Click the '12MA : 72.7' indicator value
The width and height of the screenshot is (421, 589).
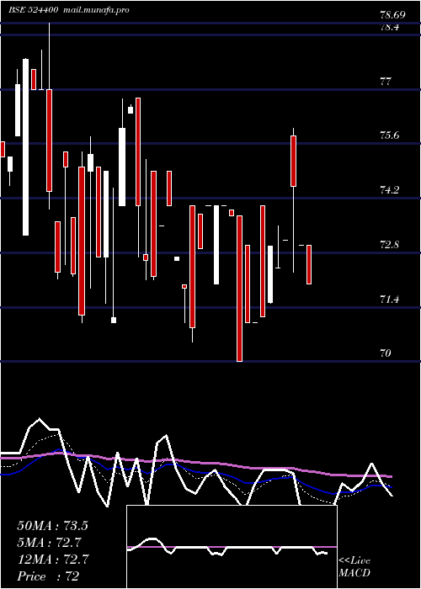(x=52, y=560)
